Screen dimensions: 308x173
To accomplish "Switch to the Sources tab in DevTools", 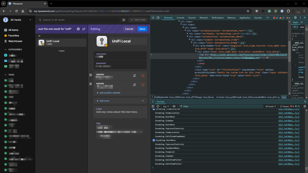I will coord(192,18).
